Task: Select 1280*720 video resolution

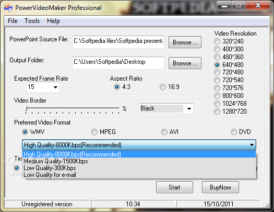Action: [230, 111]
